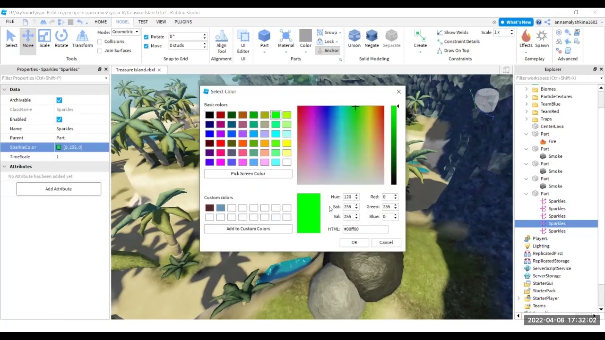The width and height of the screenshot is (605, 340).
Task: Expand the Traps folder
Action: (527, 119)
